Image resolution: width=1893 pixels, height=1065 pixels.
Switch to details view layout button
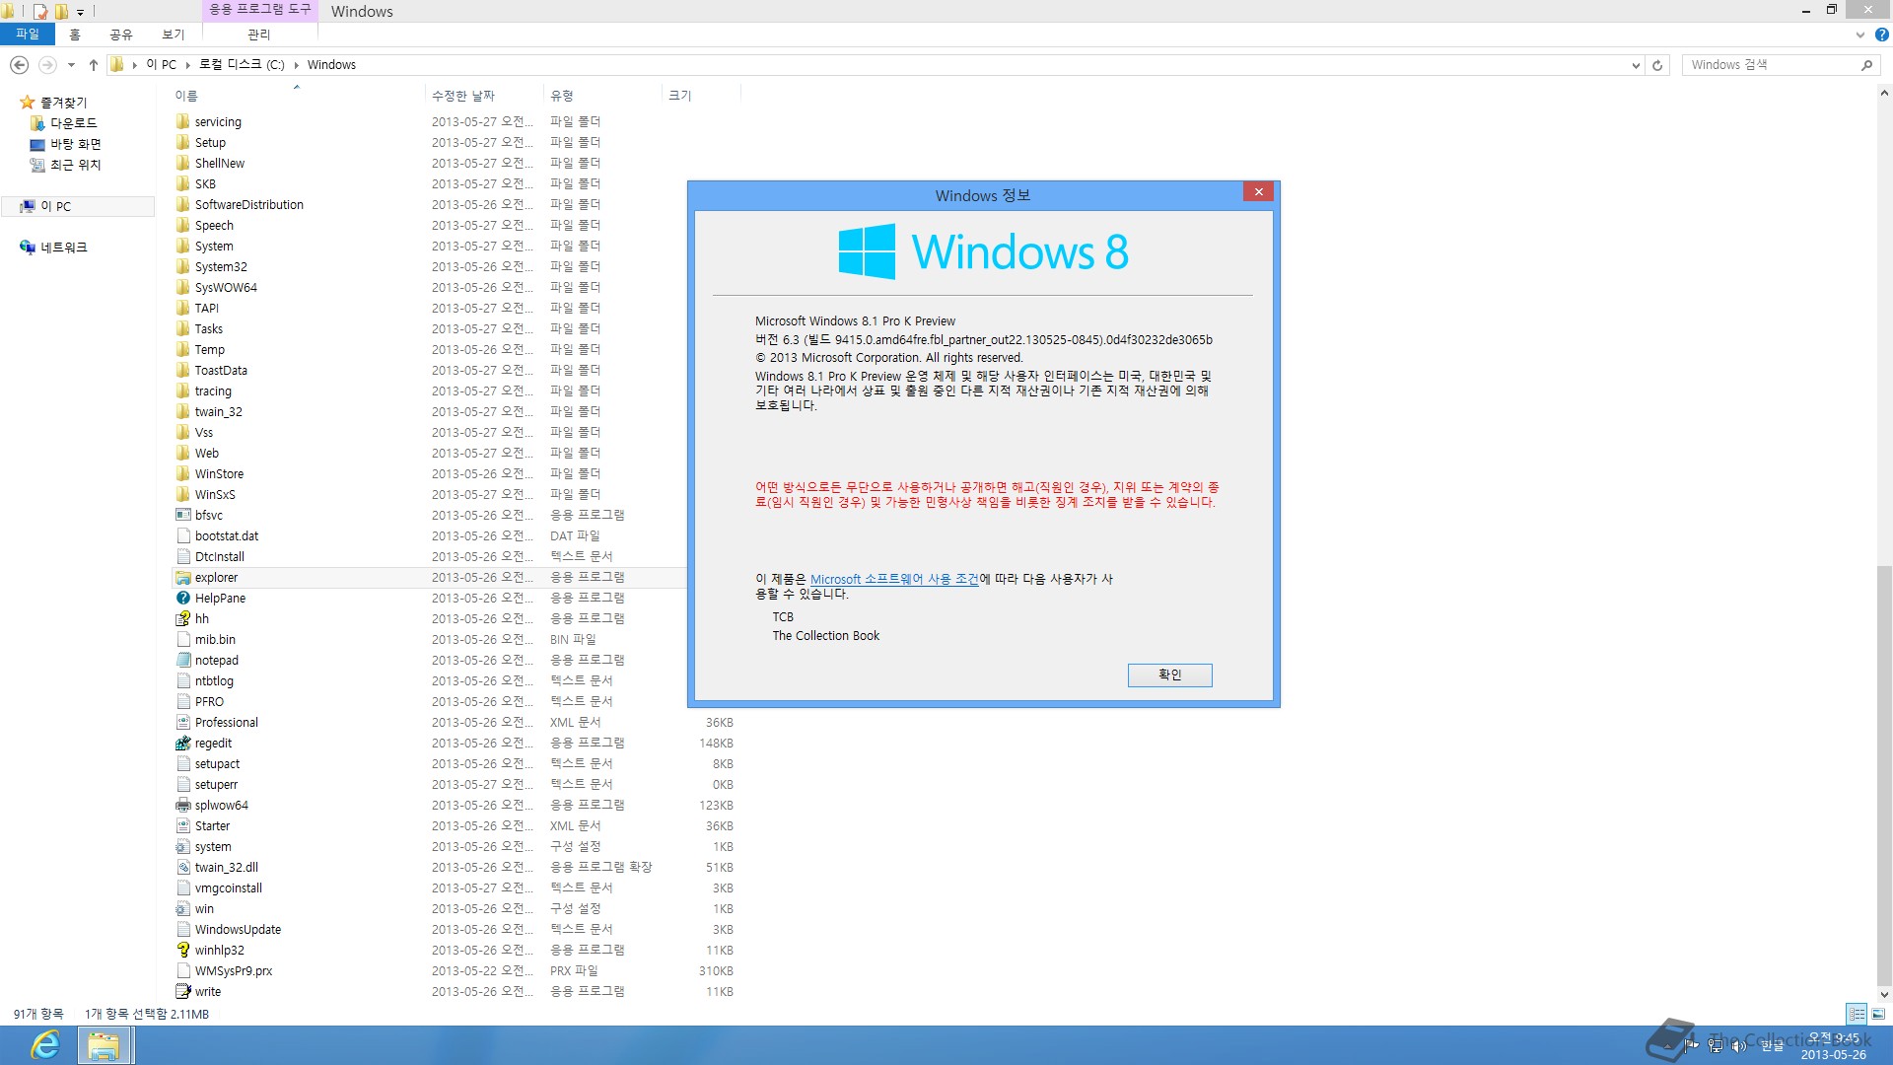pos(1857,1014)
